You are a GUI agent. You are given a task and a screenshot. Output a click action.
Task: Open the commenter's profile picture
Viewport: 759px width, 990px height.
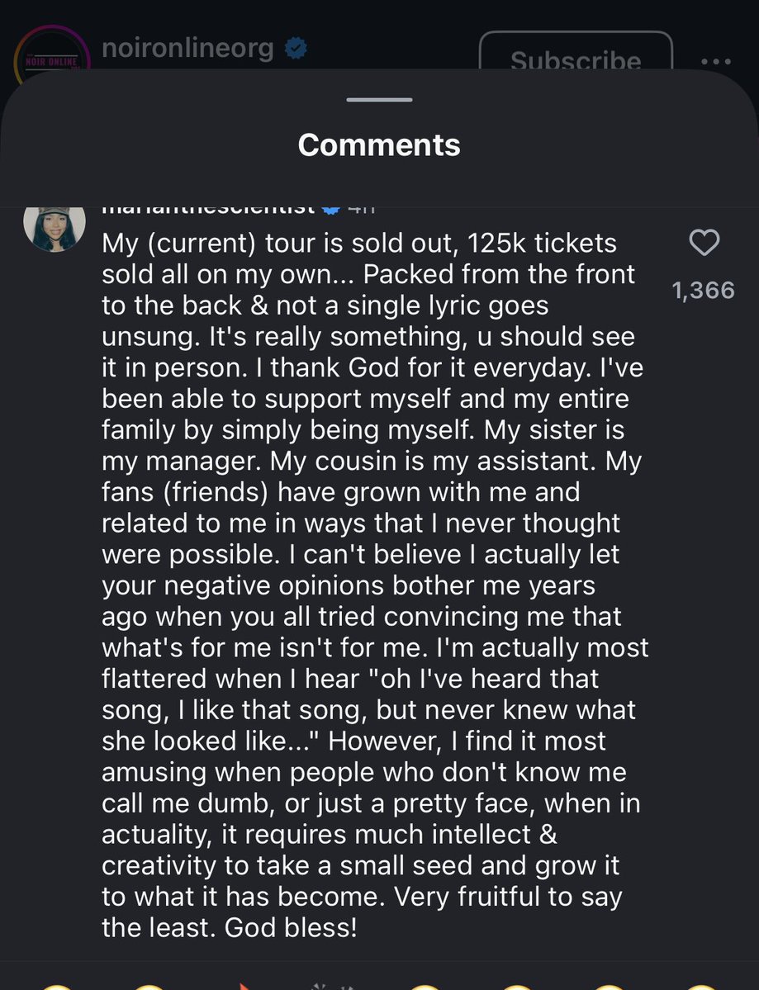55,229
